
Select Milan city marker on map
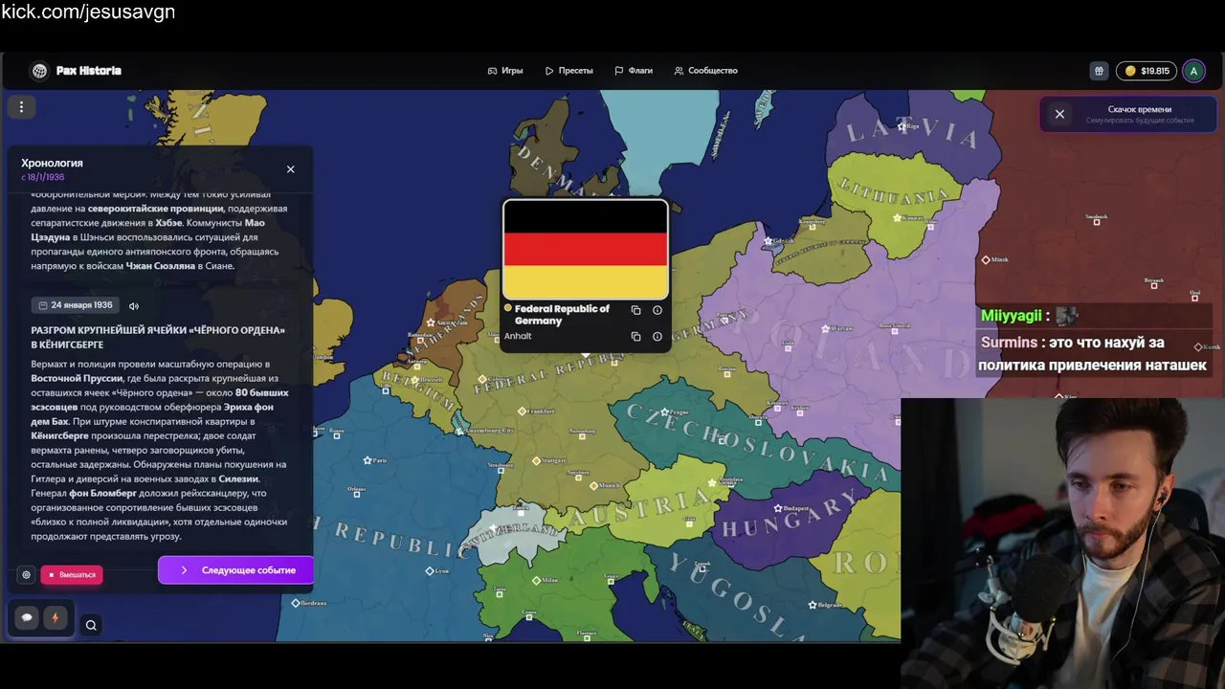point(536,580)
